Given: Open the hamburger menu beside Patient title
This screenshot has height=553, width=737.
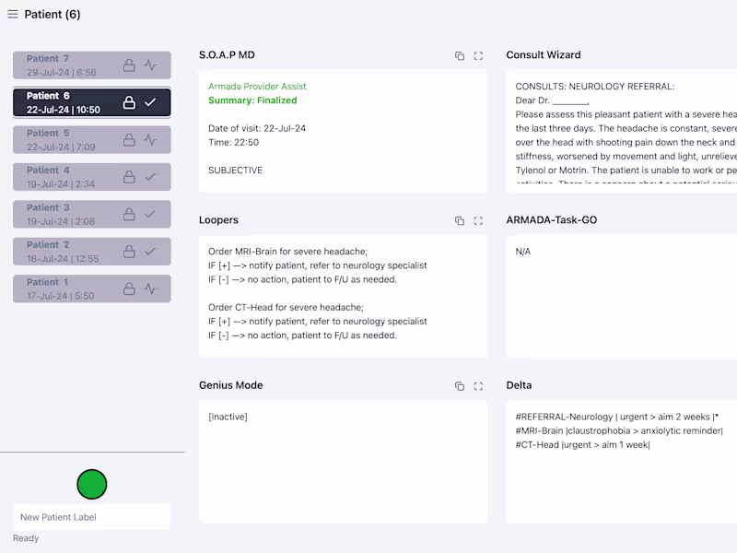Looking at the screenshot, I should click(13, 14).
